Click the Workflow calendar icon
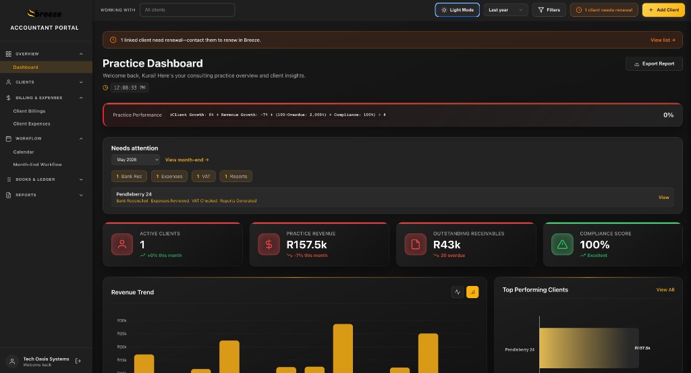This screenshot has height=373, width=691. click(8, 138)
